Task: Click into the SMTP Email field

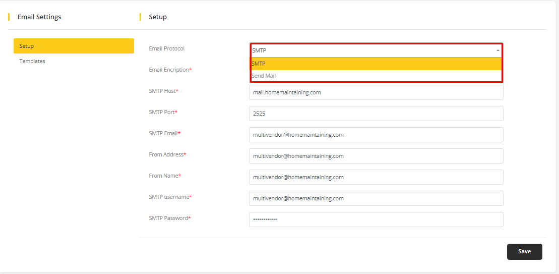Action: click(376, 135)
